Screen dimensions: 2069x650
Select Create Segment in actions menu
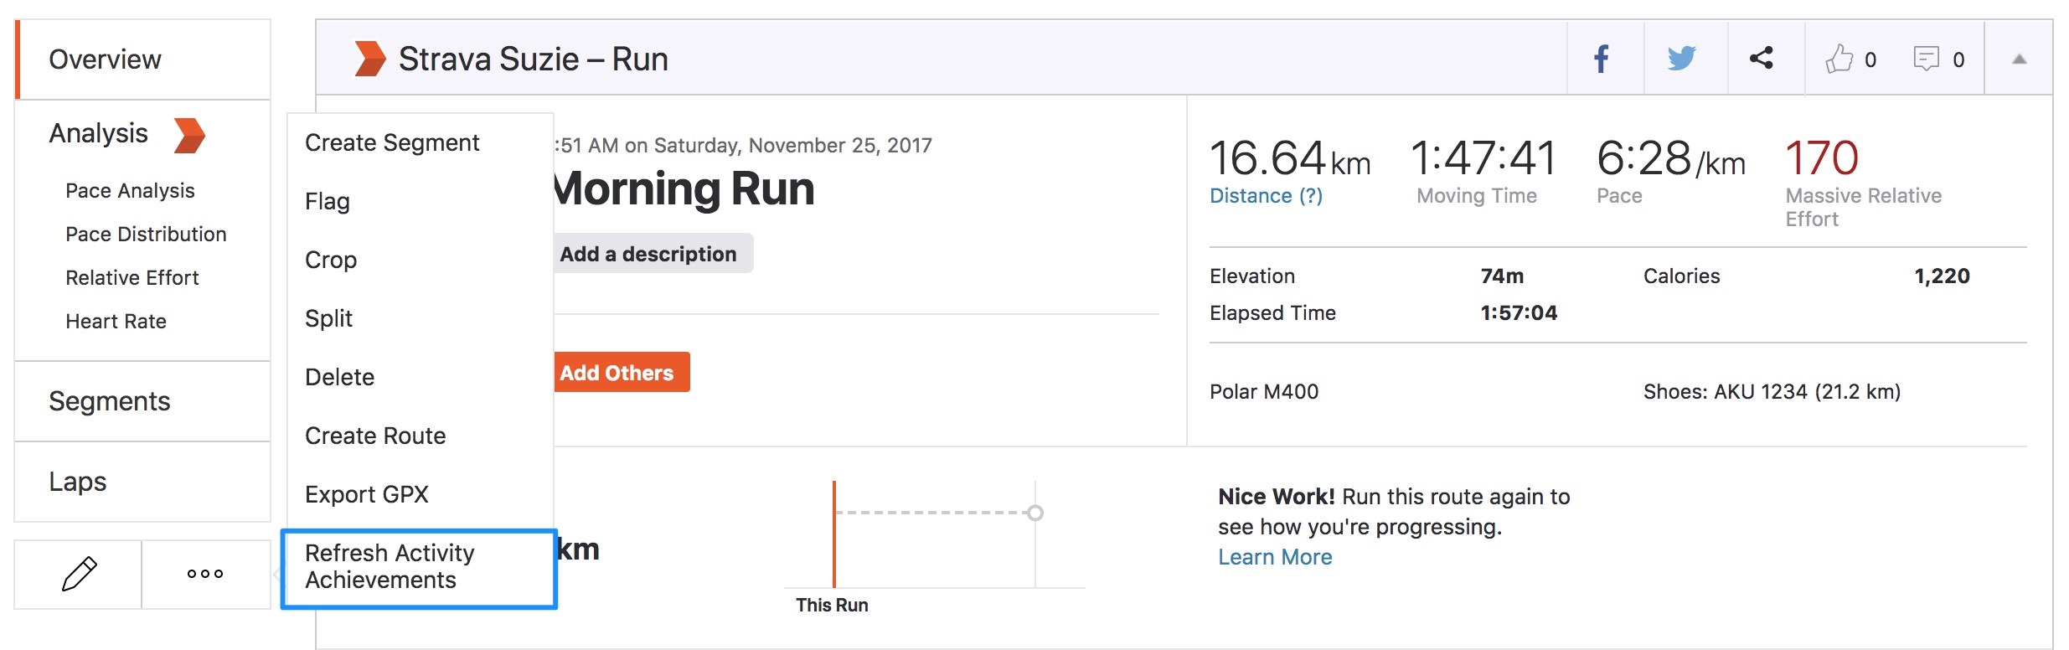point(392,142)
